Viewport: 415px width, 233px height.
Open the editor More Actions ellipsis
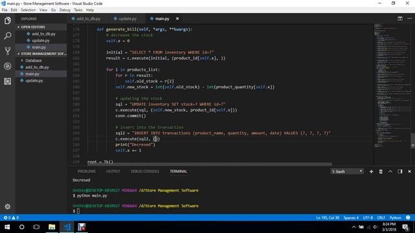tap(409, 19)
